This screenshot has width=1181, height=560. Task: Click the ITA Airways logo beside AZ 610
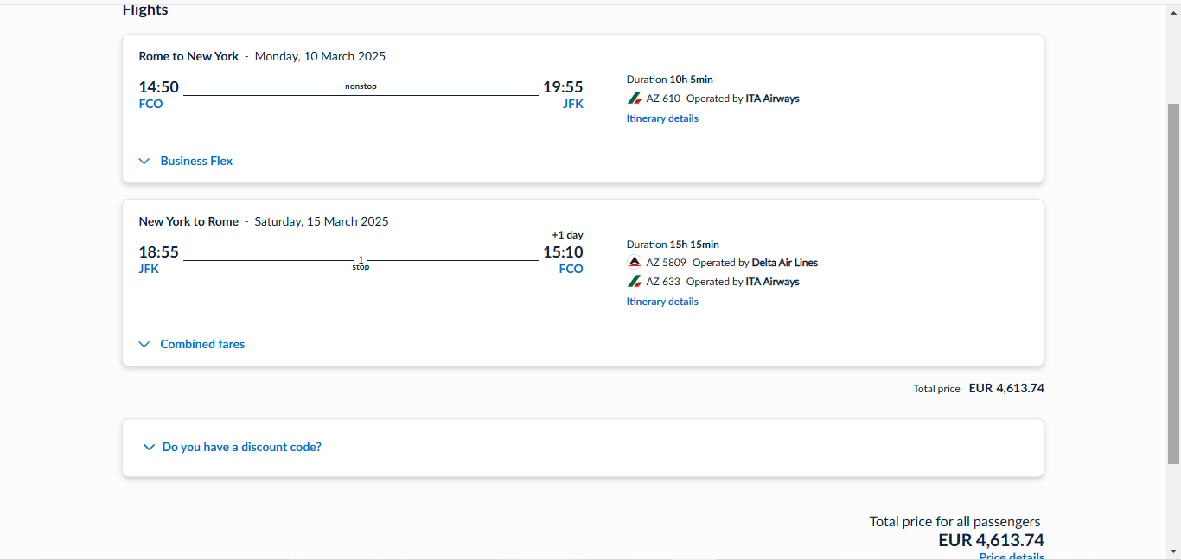click(x=635, y=99)
